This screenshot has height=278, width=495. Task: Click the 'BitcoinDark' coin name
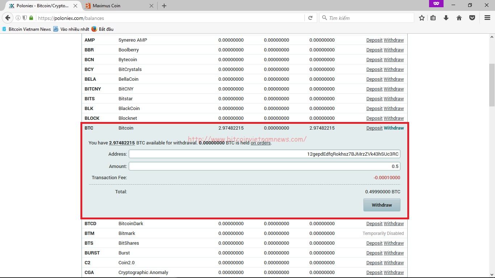(x=131, y=223)
